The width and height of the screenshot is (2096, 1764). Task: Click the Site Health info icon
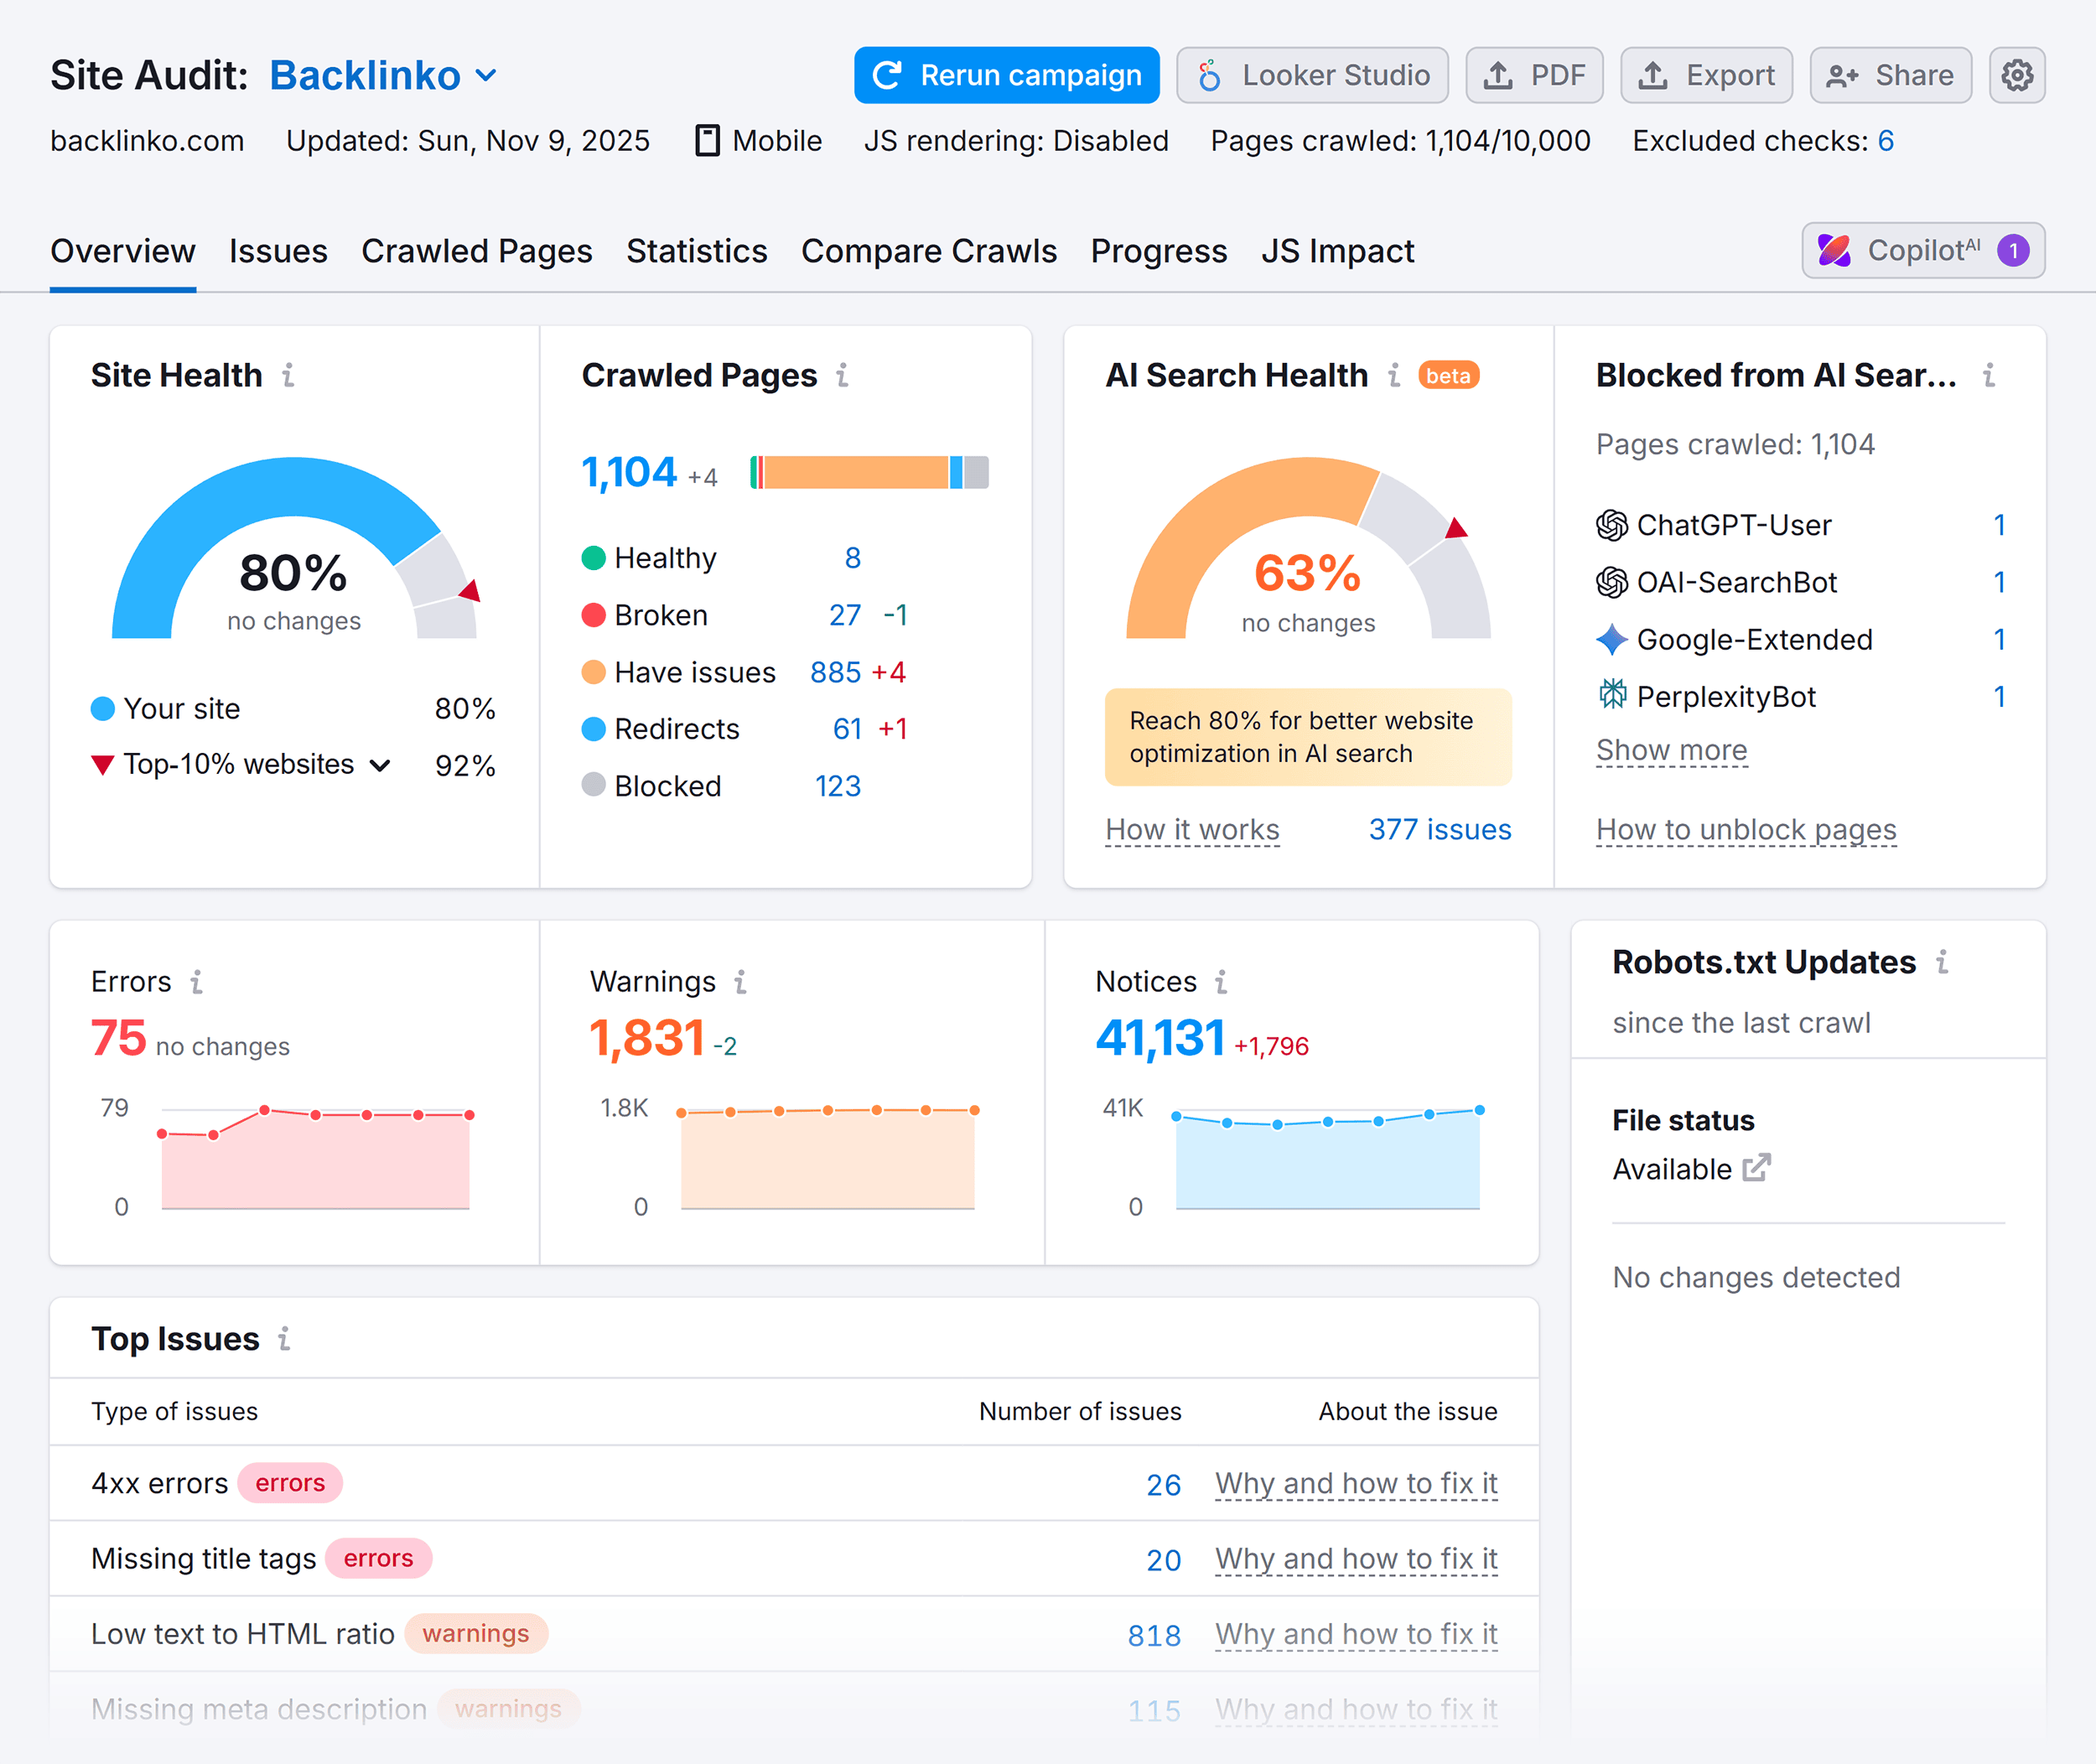[289, 376]
